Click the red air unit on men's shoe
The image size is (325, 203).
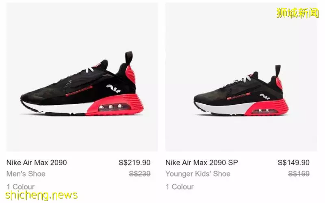(x=115, y=107)
